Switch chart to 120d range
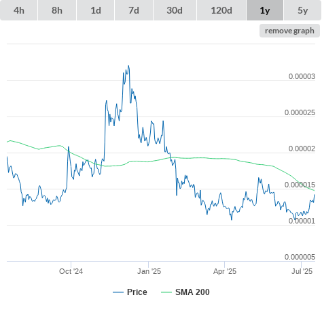The height and width of the screenshot is (310, 322). coord(221,10)
